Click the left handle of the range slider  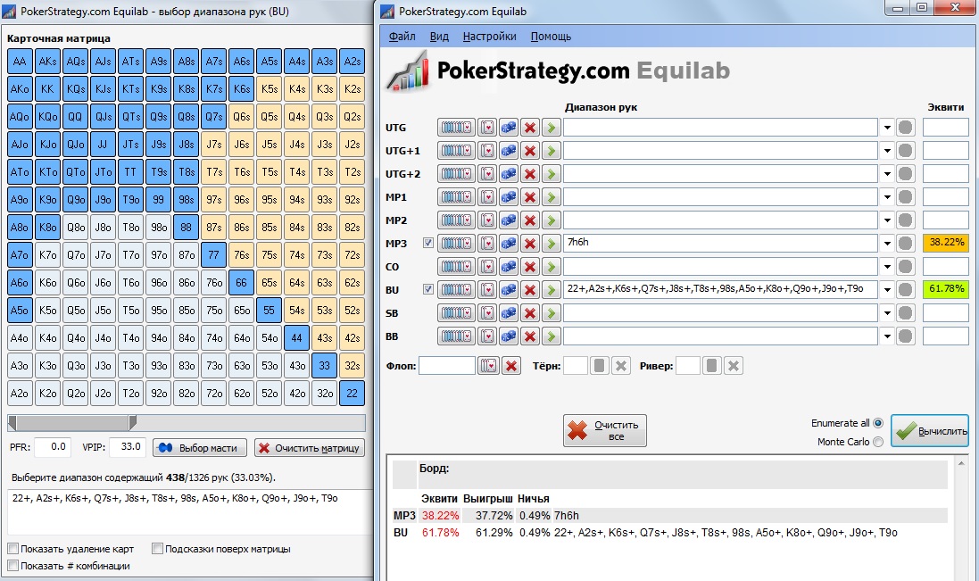pyautogui.click(x=12, y=422)
